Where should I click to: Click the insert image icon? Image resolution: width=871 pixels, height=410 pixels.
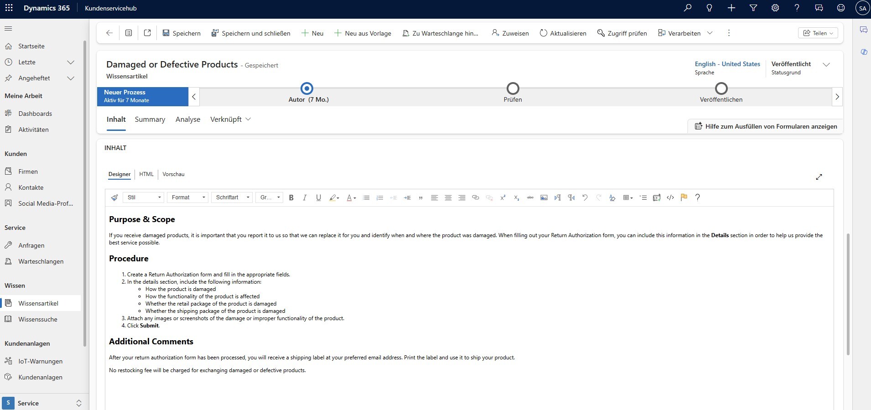[544, 197]
